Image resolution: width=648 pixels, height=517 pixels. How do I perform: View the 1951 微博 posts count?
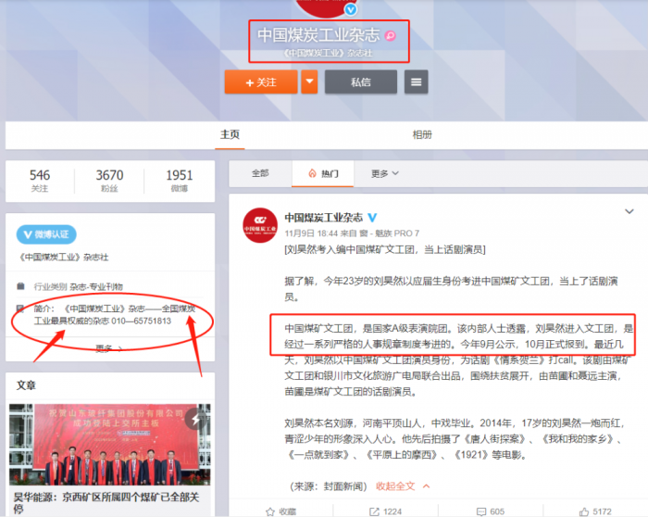click(x=180, y=181)
